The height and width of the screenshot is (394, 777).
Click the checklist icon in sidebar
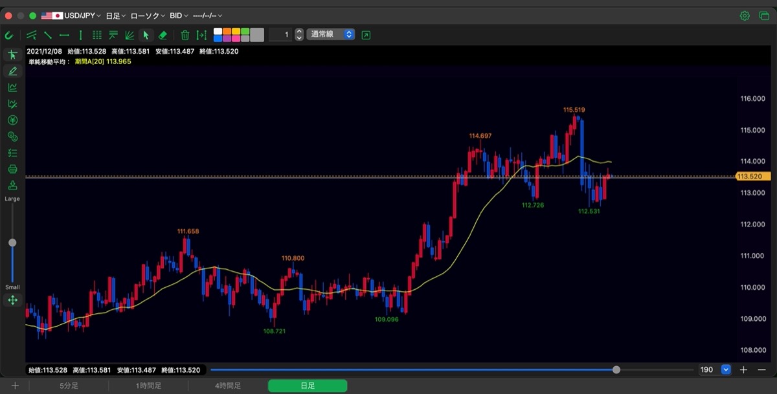12,153
